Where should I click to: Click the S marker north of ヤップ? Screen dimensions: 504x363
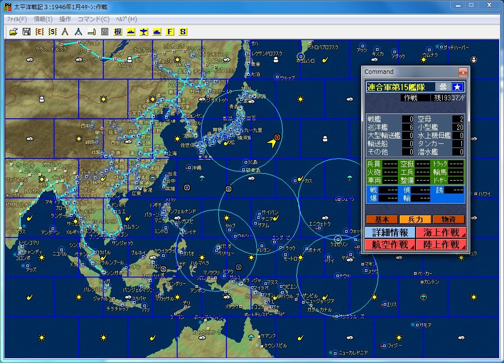[228, 189]
